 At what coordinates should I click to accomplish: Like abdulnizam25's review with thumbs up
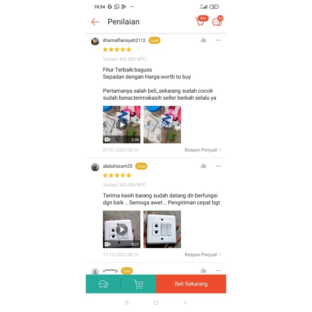pos(203,166)
